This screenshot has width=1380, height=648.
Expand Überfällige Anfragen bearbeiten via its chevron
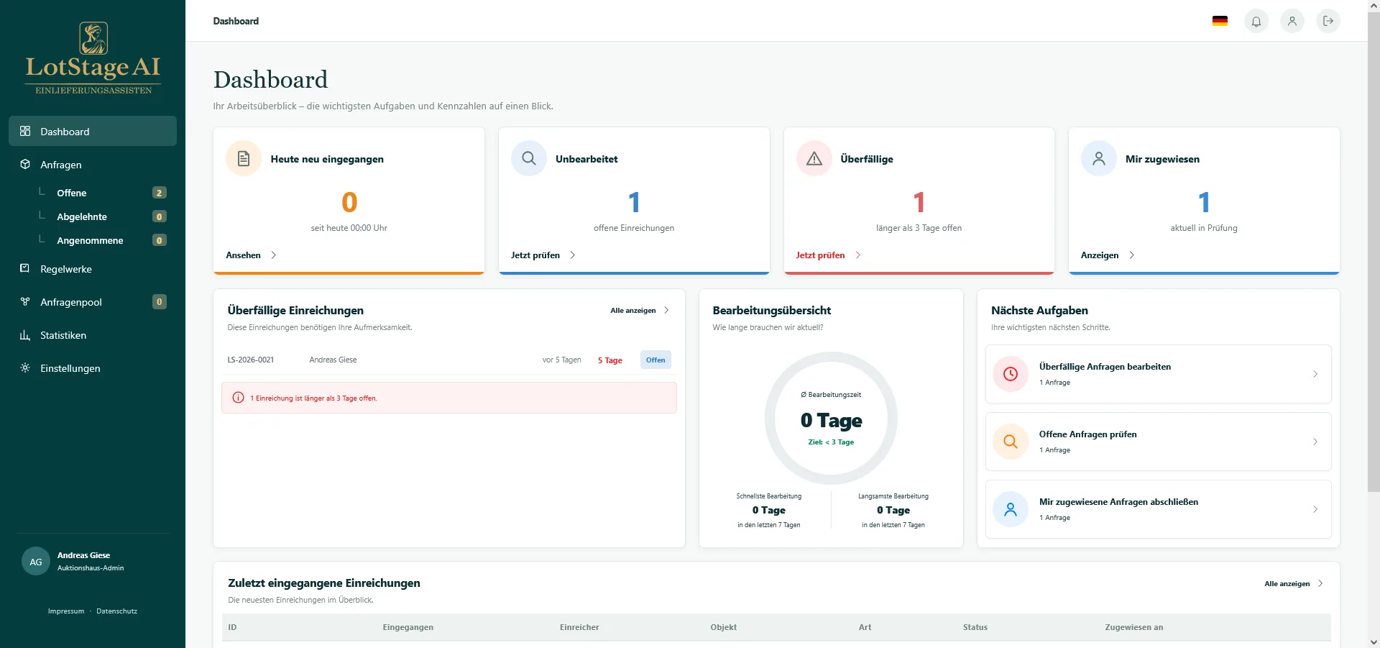(x=1315, y=374)
